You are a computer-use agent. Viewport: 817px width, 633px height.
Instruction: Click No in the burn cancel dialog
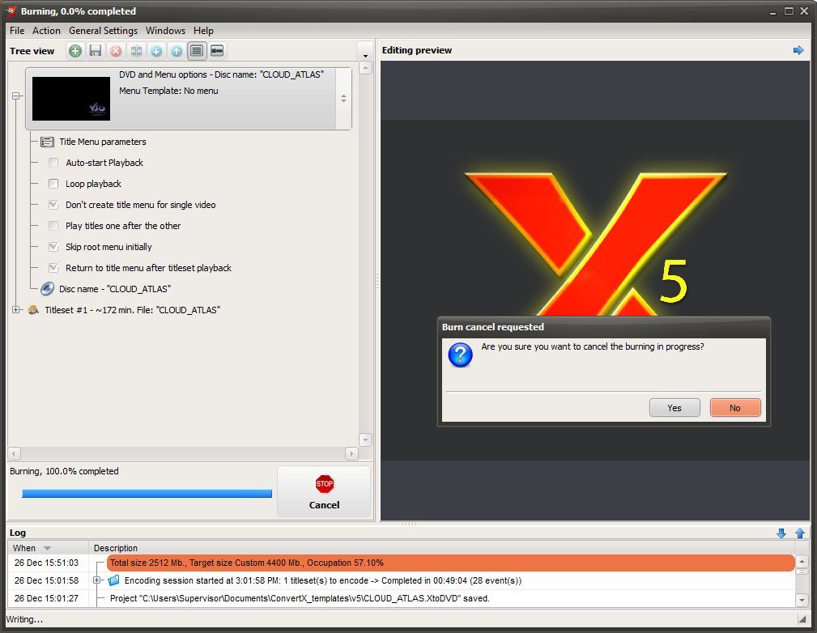(734, 408)
